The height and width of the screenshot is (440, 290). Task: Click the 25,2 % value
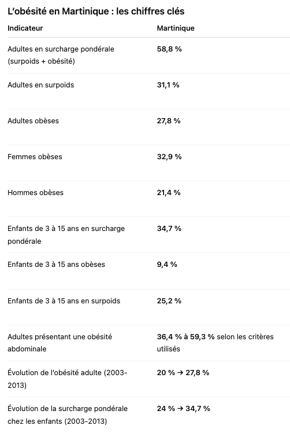click(x=169, y=301)
